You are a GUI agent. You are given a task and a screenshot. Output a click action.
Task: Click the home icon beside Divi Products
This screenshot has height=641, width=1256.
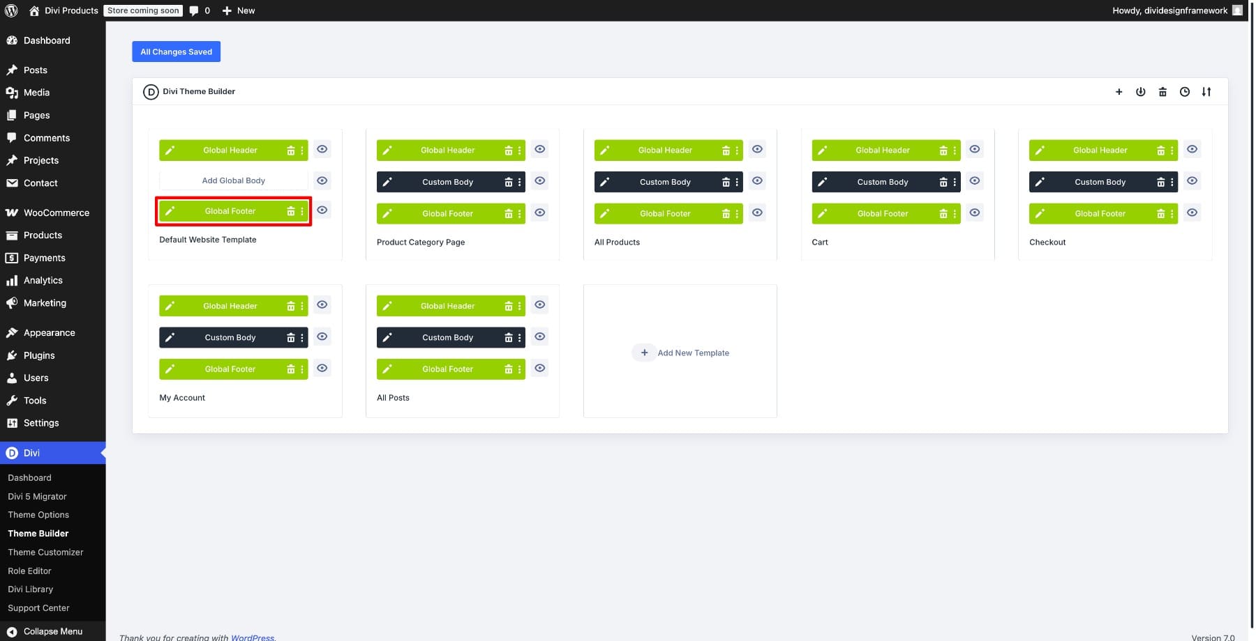[x=34, y=10]
